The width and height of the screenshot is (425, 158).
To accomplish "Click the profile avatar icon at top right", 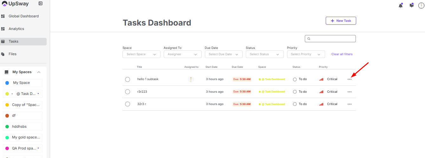I will [421, 5].
